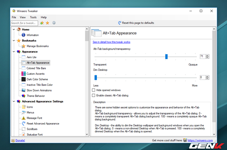This screenshot has width=227, height=150.
Task: Click the Appearance colorful icon
Action: click(x=19, y=52)
